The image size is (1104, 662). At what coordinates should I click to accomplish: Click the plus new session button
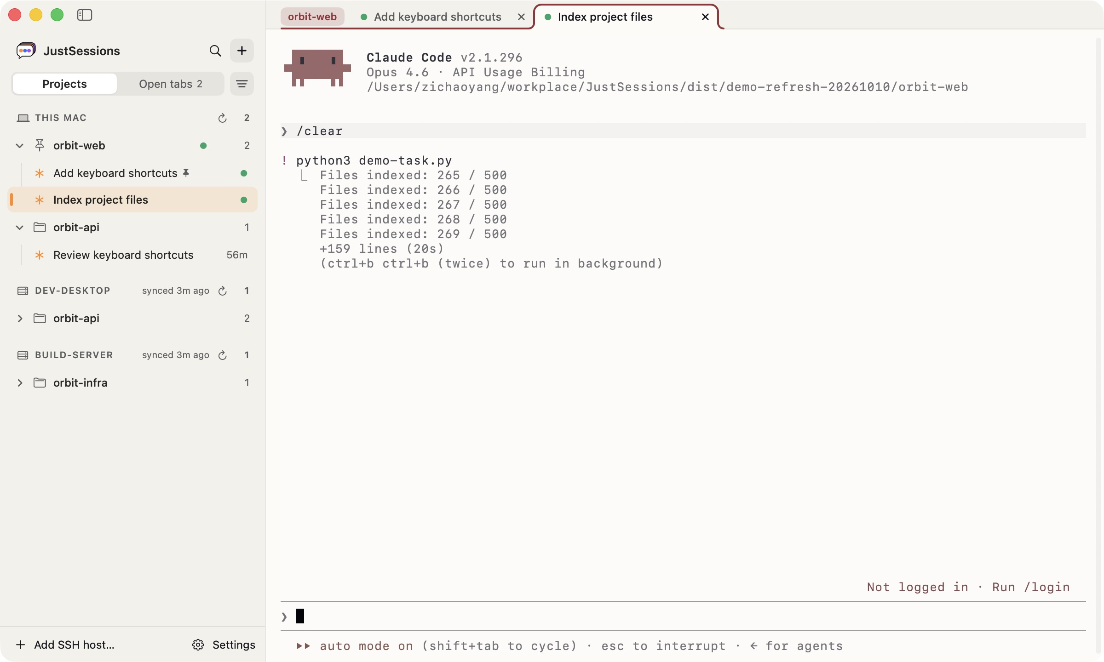coord(242,51)
